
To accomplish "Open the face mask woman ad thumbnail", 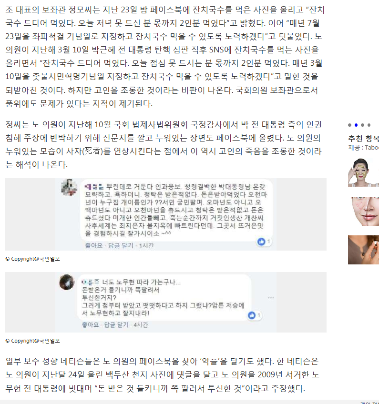I will point(364,172).
